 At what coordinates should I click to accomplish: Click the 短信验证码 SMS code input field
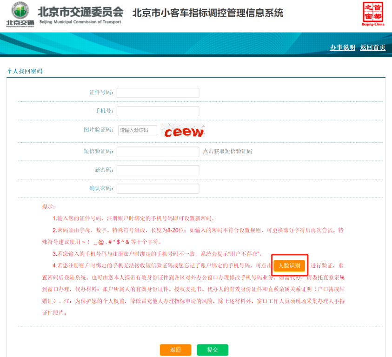coord(158,150)
